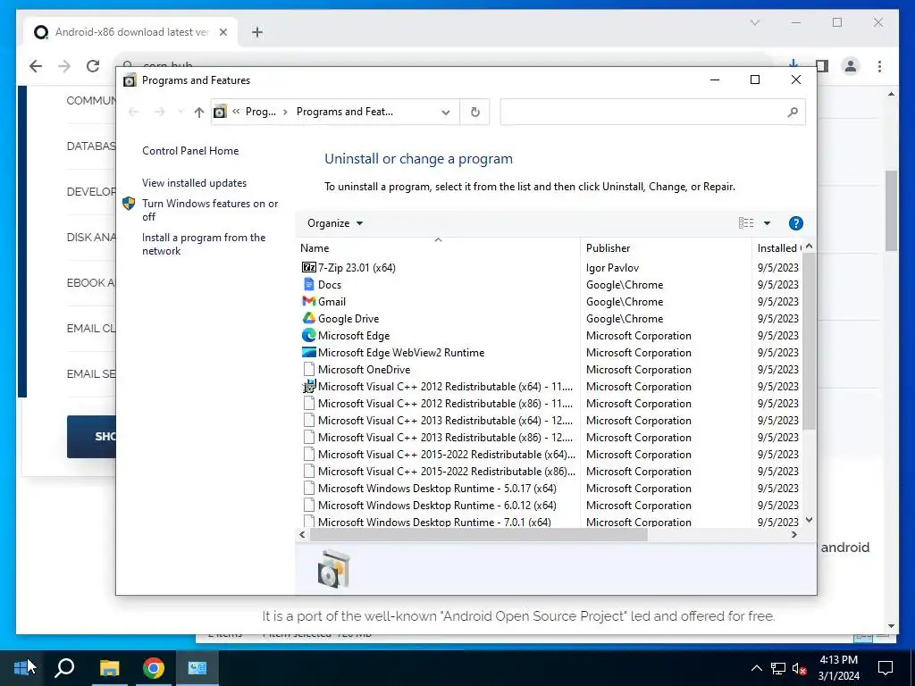The image size is (915, 686).
Task: Click Turn Windows features on or off
Action: (x=209, y=210)
